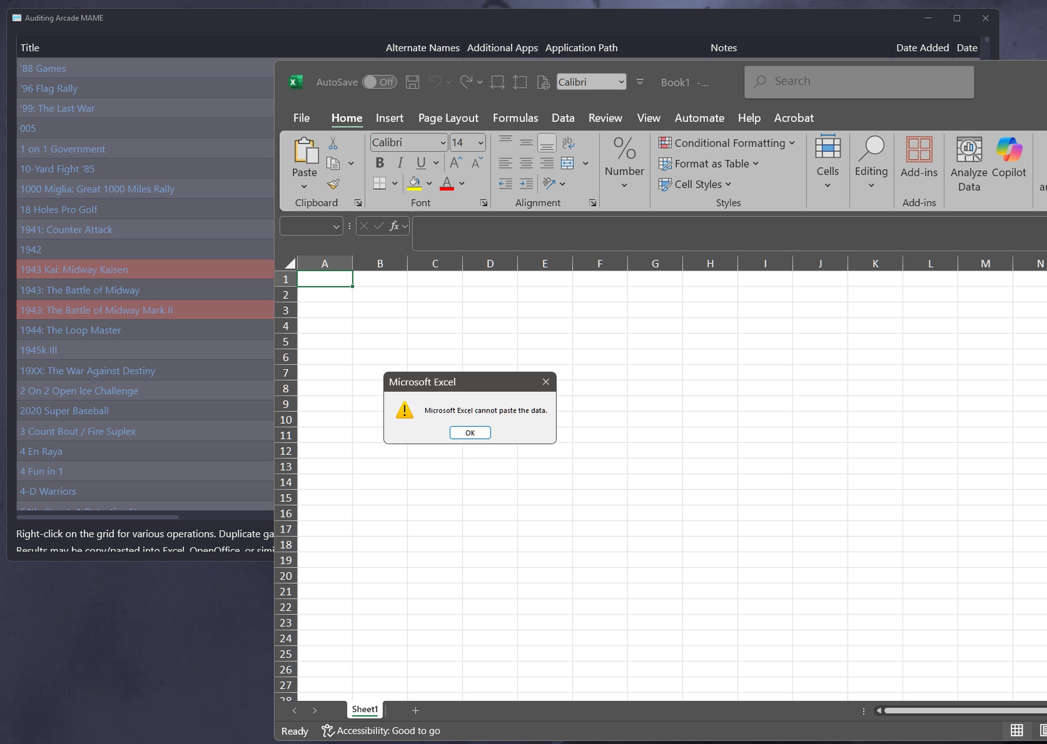This screenshot has height=744, width=1047.
Task: Open Font dialog launcher
Action: [x=484, y=203]
